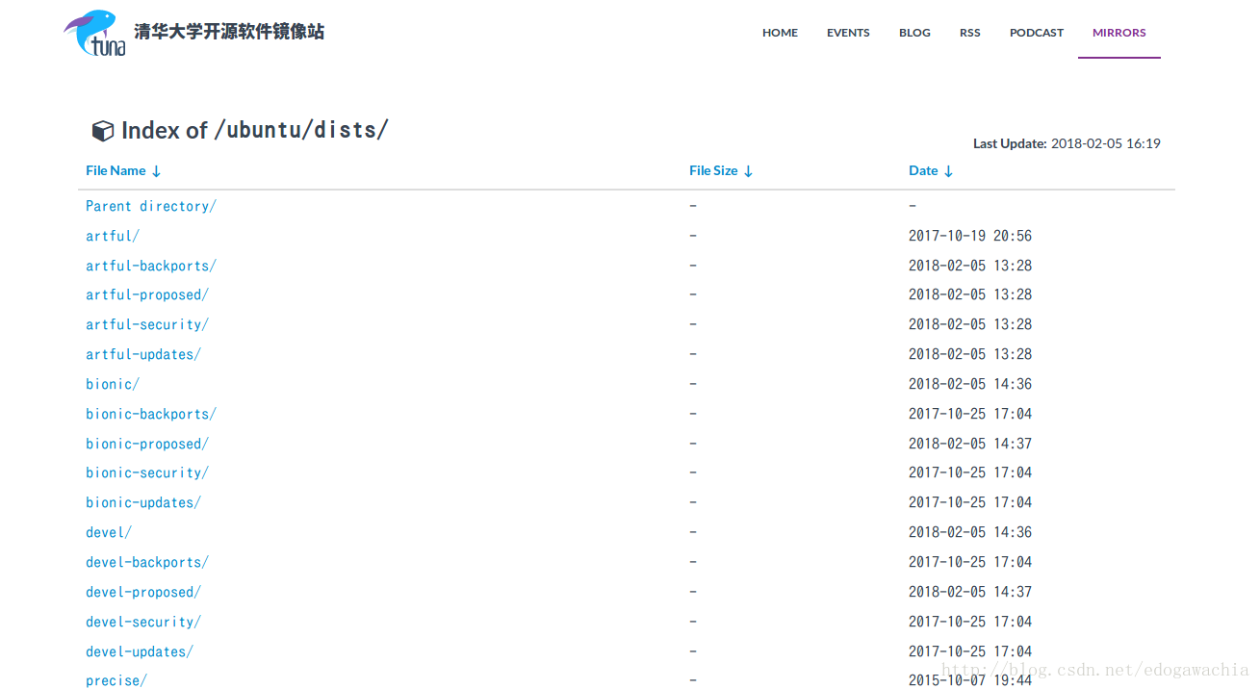Open the devel-updates/ directory

pyautogui.click(x=140, y=651)
